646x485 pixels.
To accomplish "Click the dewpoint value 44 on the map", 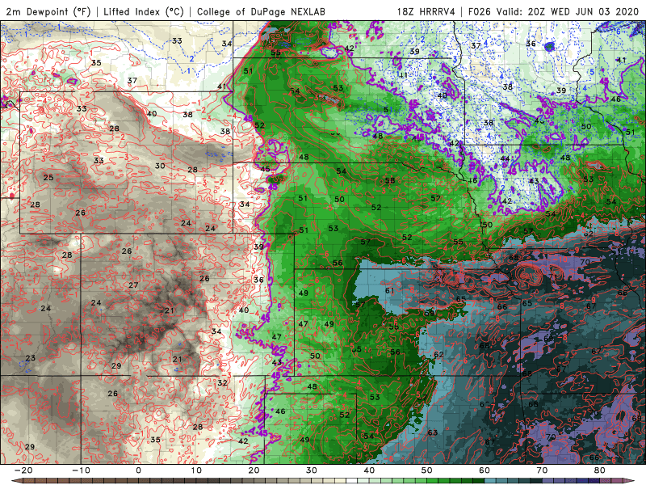I will tap(505, 159).
